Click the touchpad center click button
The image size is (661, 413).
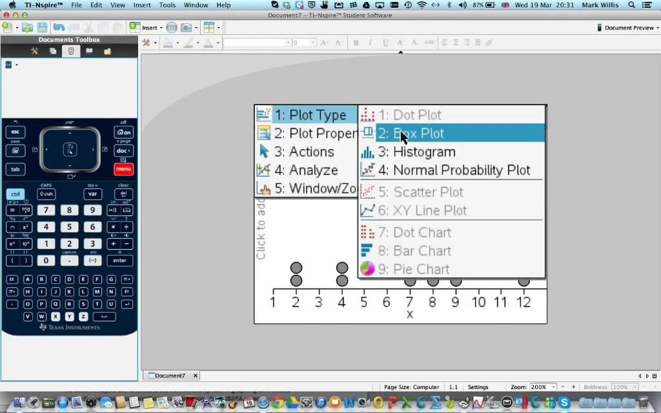point(70,149)
